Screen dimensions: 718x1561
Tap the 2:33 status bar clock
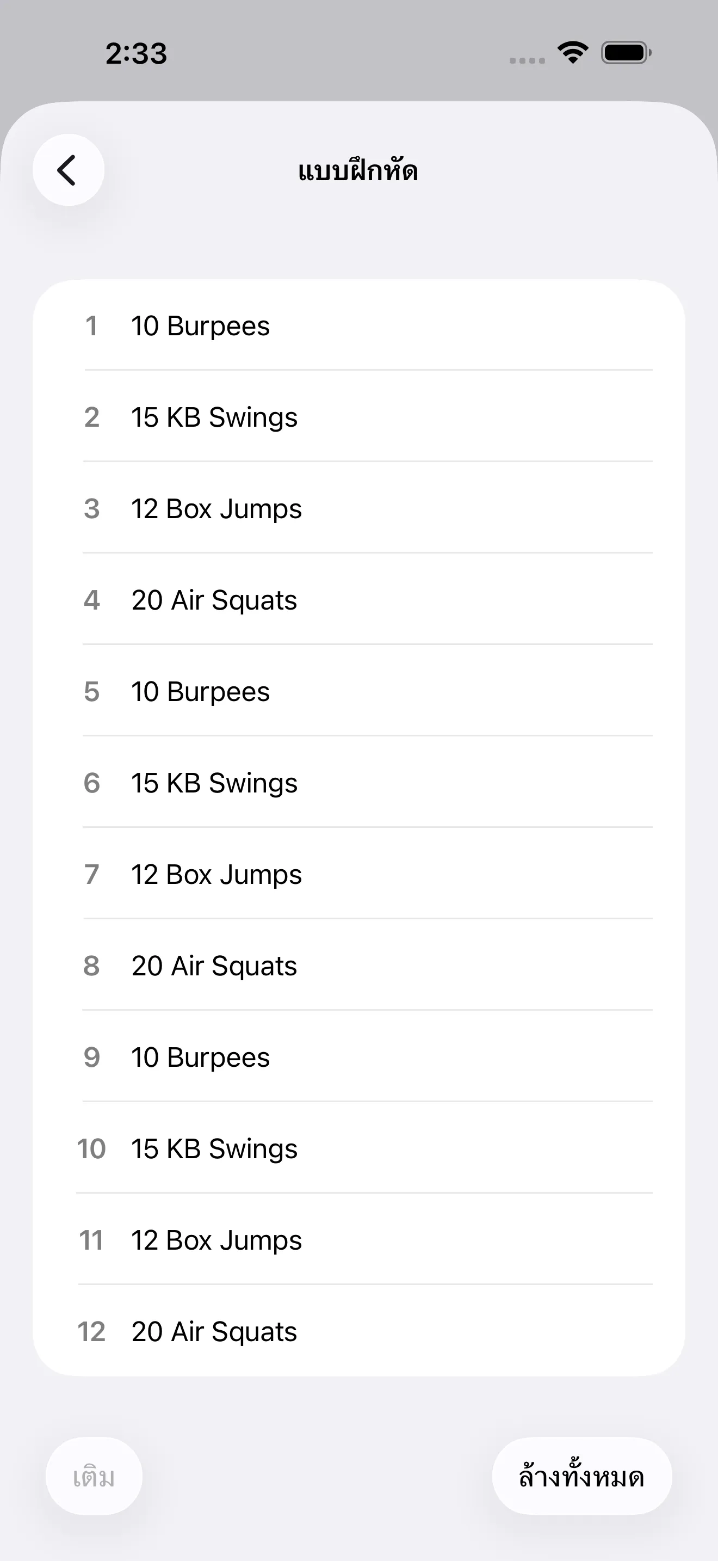[136, 53]
